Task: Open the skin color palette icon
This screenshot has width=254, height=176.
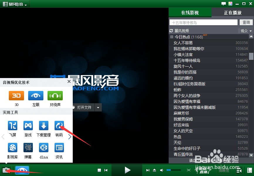Action: click(230, 4)
